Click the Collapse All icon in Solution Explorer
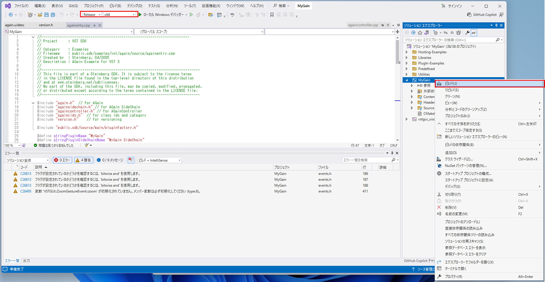 point(452,33)
